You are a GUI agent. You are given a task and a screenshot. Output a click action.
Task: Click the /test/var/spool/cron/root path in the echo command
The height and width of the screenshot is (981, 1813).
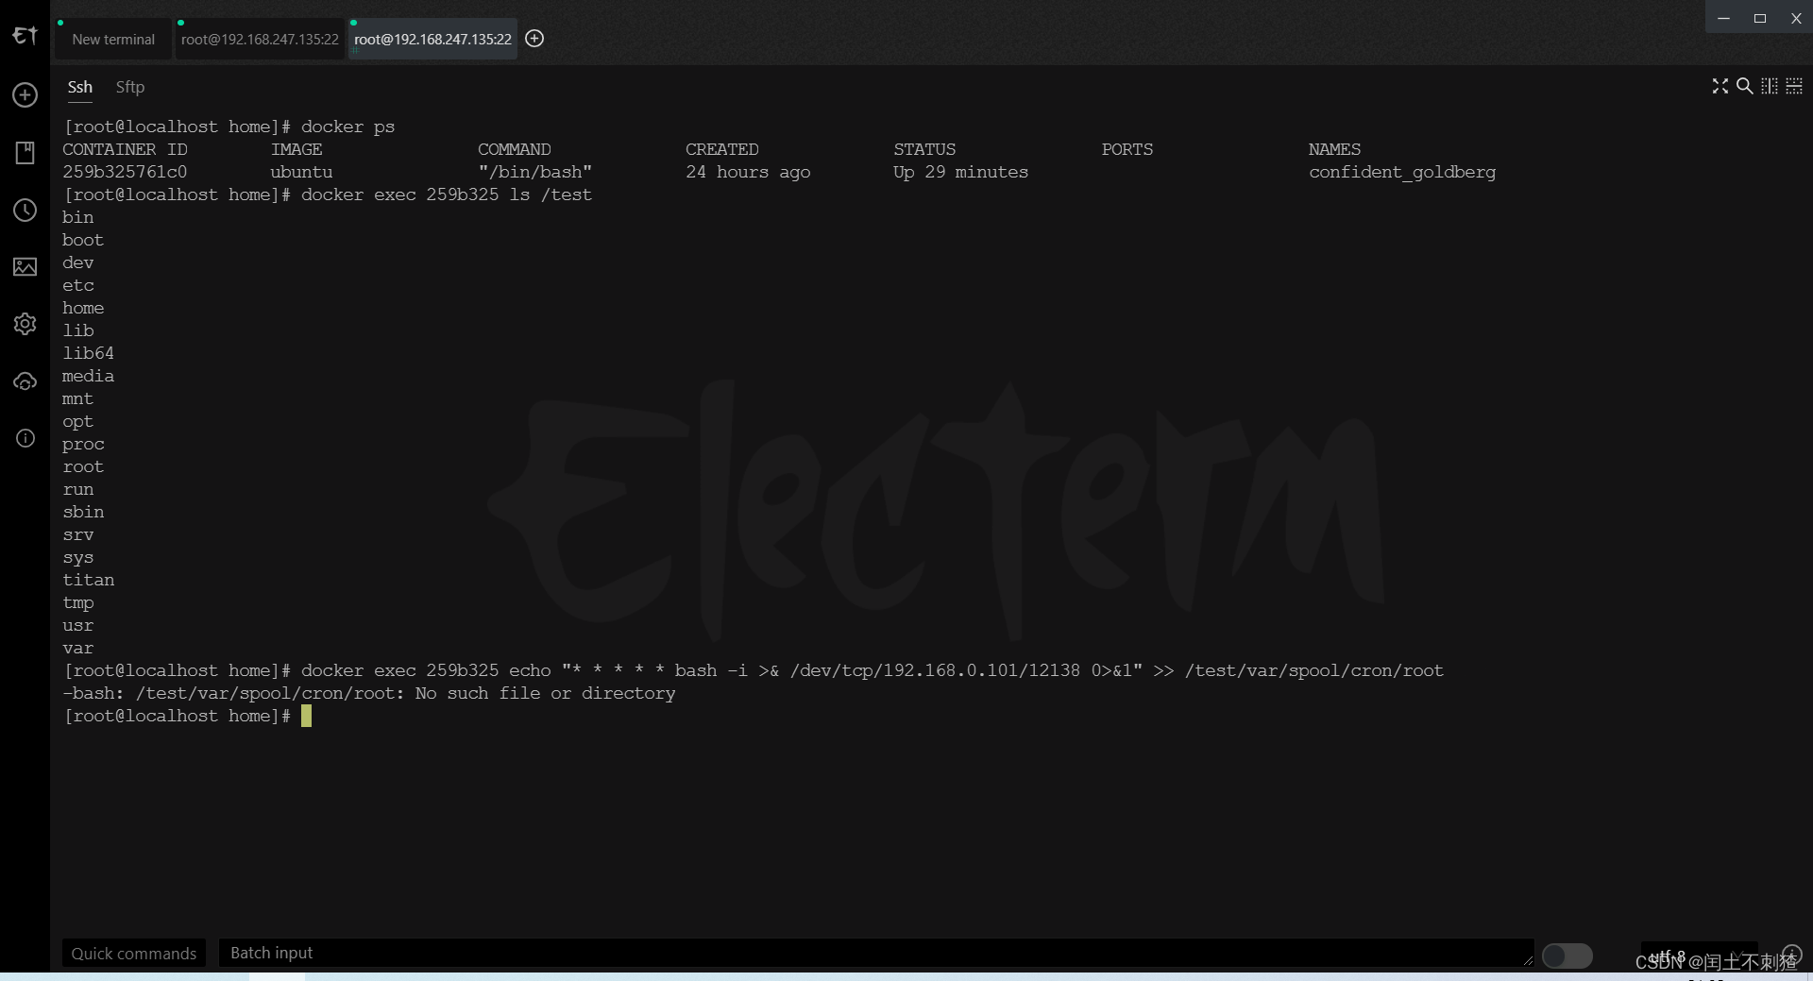click(x=1314, y=670)
